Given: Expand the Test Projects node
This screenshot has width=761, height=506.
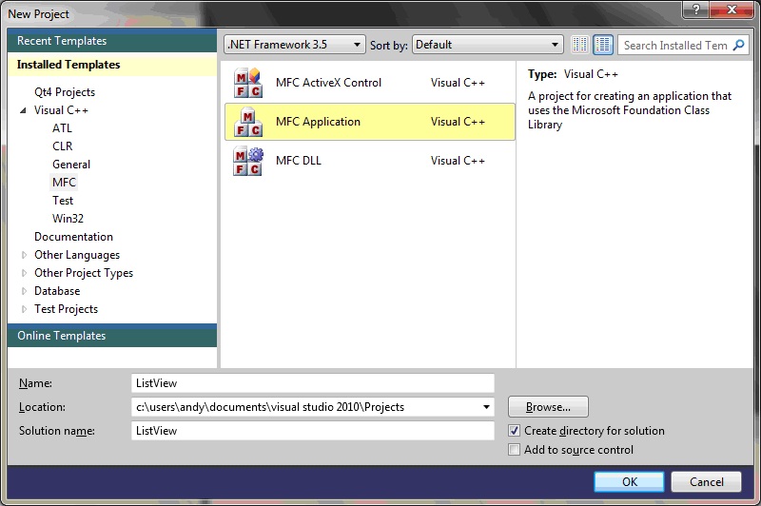Looking at the screenshot, I should tap(24, 309).
